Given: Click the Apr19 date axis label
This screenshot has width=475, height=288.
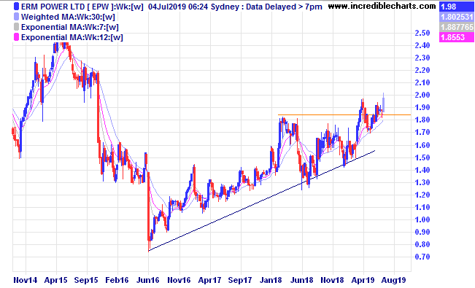Looking at the screenshot, I should point(363,280).
